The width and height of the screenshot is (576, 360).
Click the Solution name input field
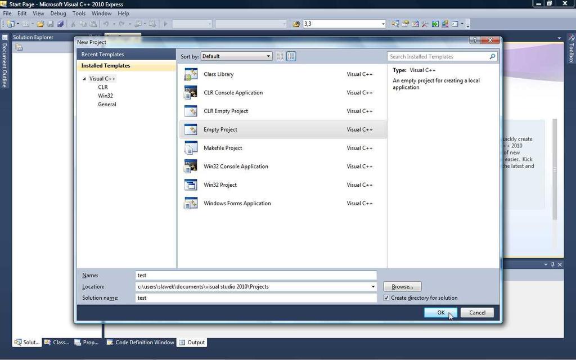(x=256, y=298)
